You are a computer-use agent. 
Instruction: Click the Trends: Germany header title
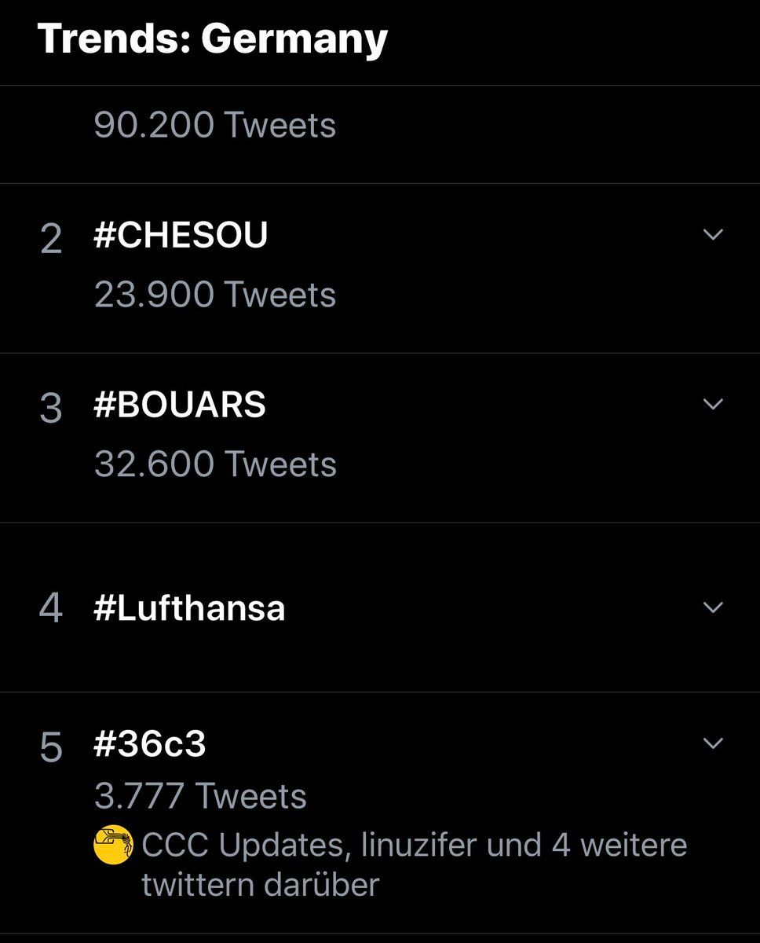[x=213, y=39]
